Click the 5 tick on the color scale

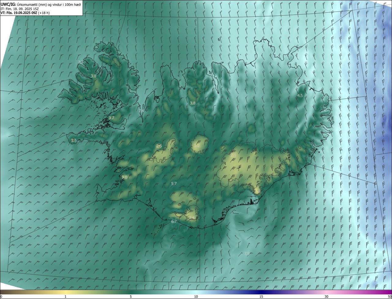coord(131,297)
